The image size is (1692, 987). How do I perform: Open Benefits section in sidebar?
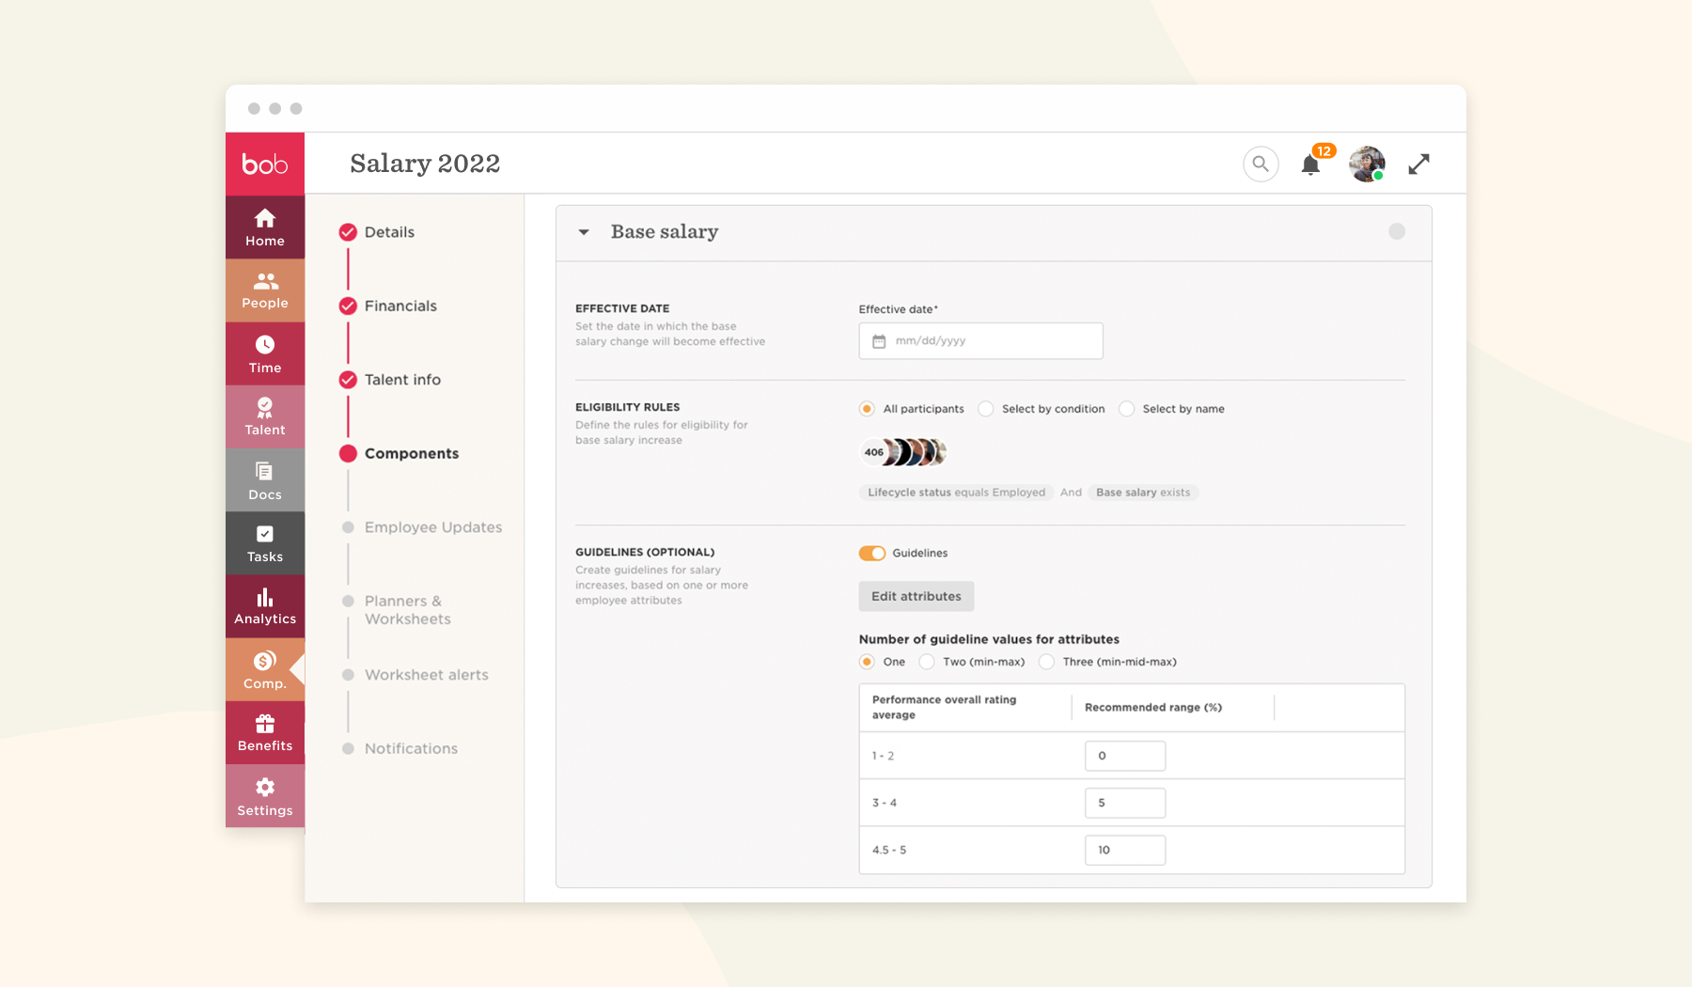point(265,733)
